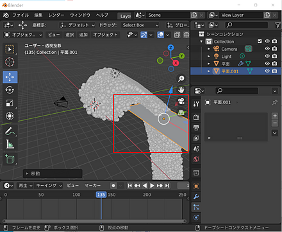Add item with plus button in properties list
This screenshot has width=282, height=232.
click(275, 116)
